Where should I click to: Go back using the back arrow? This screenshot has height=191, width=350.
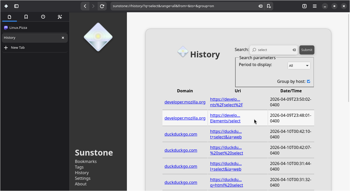(x=85, y=6)
